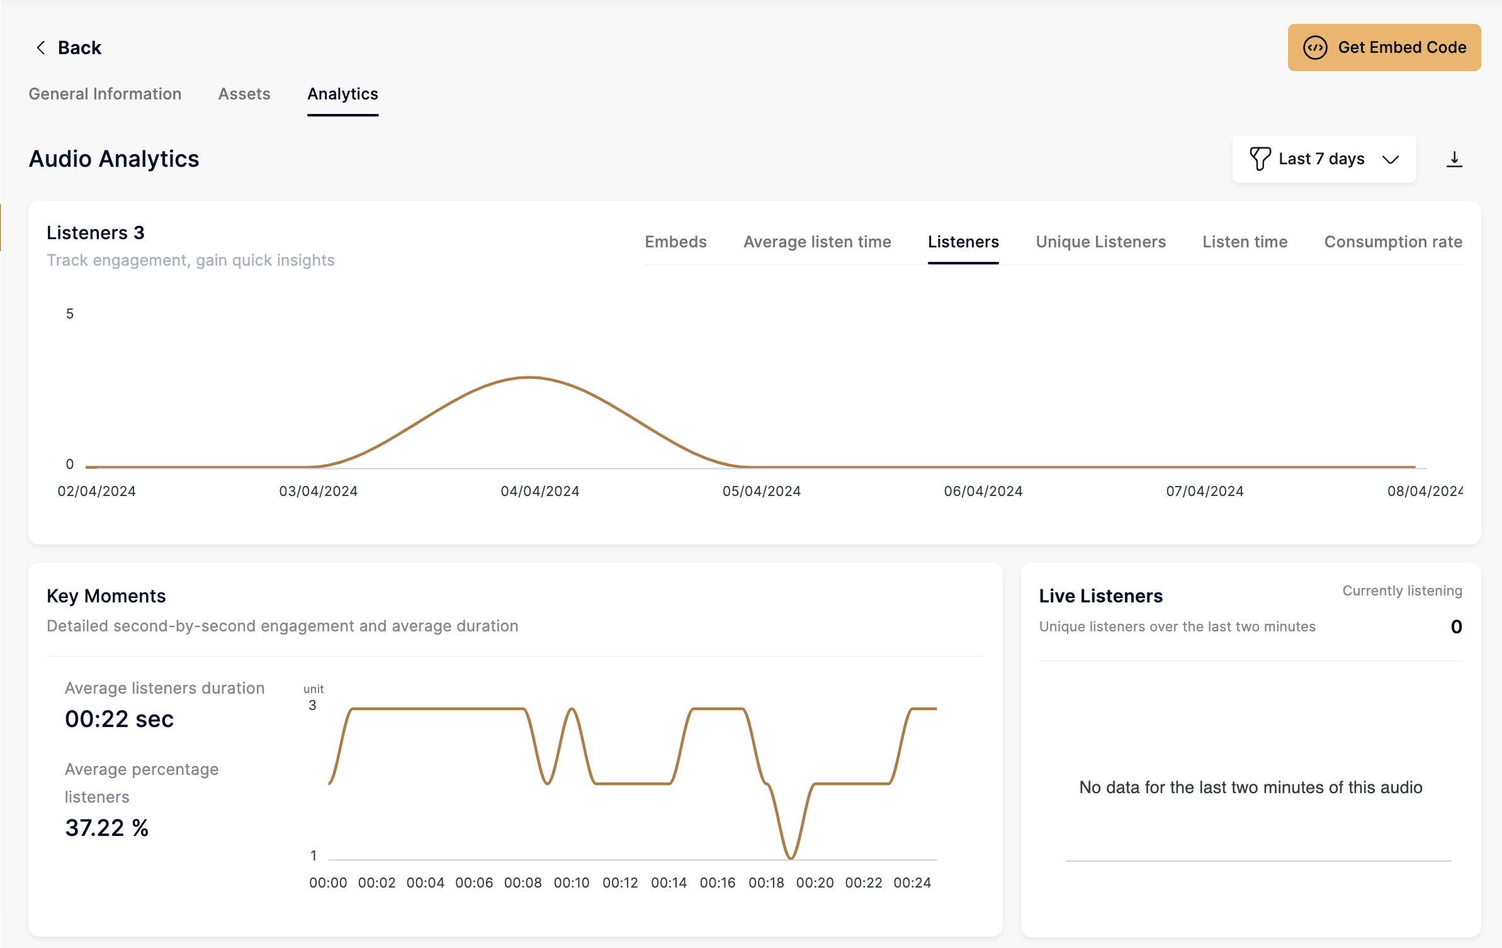Click the 07/04/2024 date label
Image resolution: width=1502 pixels, height=948 pixels.
click(1205, 491)
